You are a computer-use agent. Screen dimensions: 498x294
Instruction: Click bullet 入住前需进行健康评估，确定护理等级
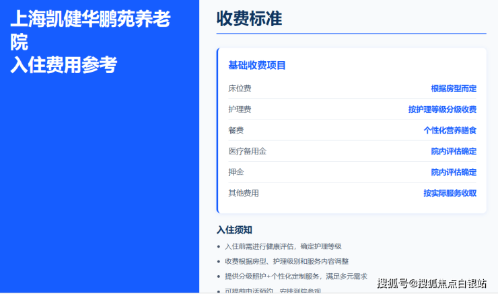283,246
